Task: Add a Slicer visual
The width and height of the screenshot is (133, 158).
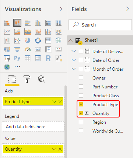Action: [x=7, y=58]
